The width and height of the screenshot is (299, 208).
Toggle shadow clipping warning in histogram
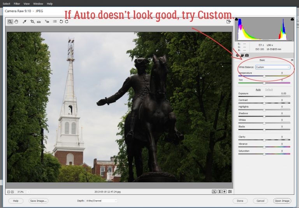[236, 19]
